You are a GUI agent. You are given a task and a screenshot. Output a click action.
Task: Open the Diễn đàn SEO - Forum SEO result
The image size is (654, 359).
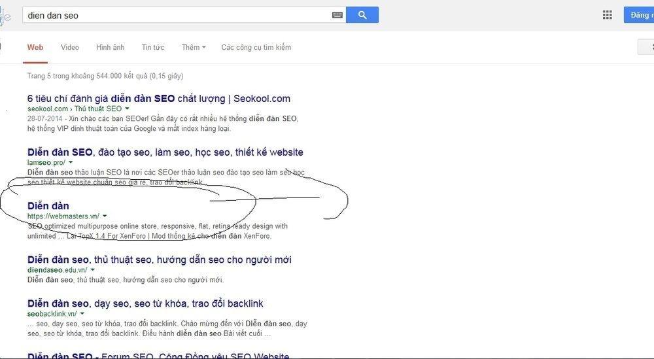click(x=158, y=356)
